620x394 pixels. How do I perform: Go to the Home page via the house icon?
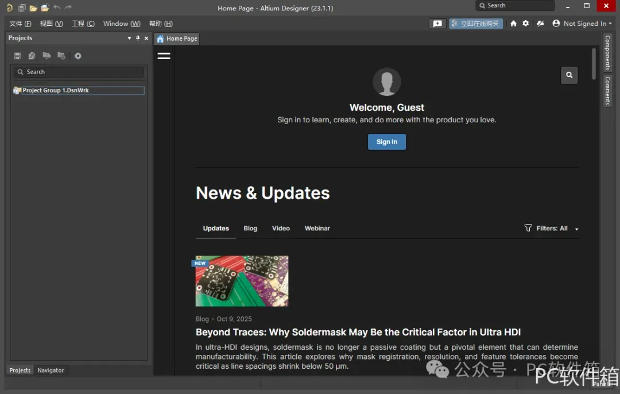[513, 24]
